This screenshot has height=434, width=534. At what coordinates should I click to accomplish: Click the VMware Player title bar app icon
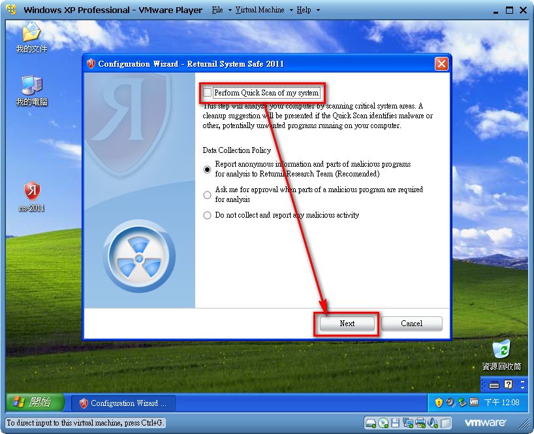click(x=11, y=9)
